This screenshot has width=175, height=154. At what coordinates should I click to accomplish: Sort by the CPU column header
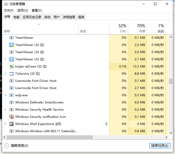point(119,29)
